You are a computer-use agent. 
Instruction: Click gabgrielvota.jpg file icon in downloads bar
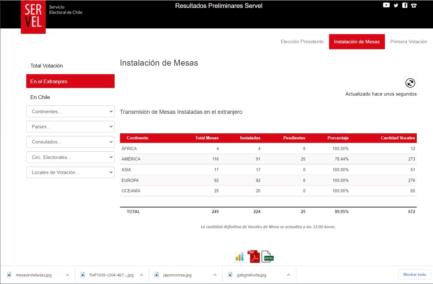click(x=230, y=275)
